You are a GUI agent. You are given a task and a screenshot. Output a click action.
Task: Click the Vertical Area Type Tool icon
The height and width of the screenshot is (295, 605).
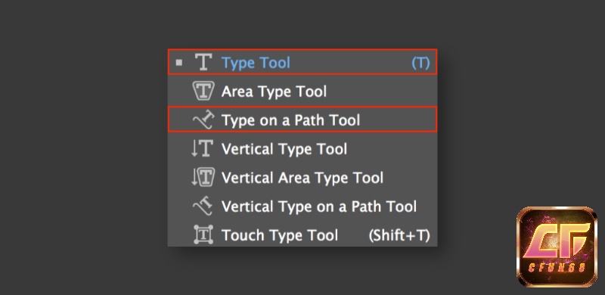click(203, 177)
